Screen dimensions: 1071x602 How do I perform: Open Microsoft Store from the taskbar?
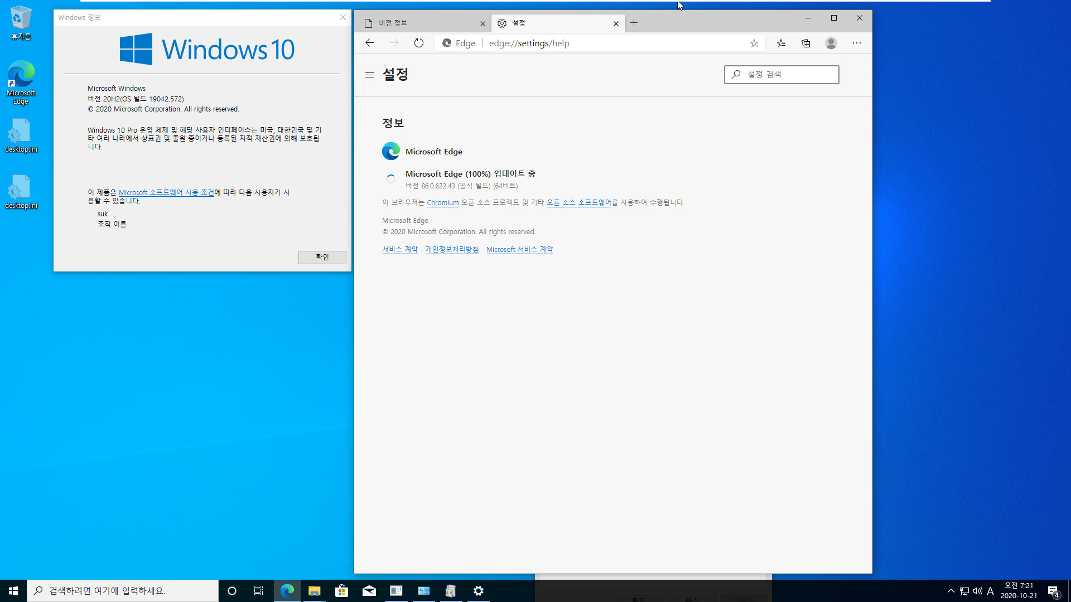pyautogui.click(x=341, y=591)
